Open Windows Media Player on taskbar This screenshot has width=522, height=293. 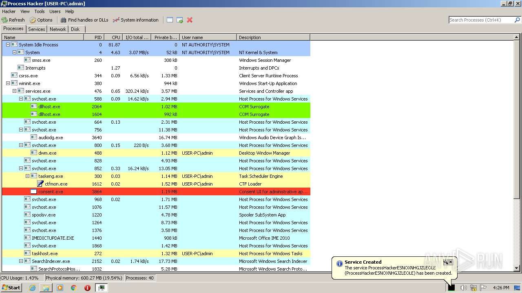coord(60,288)
